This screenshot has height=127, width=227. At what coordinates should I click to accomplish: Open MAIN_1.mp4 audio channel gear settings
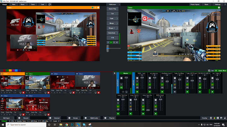[137, 78]
